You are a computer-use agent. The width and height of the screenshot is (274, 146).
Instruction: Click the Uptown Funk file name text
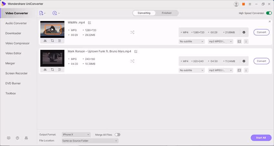tap(99, 51)
